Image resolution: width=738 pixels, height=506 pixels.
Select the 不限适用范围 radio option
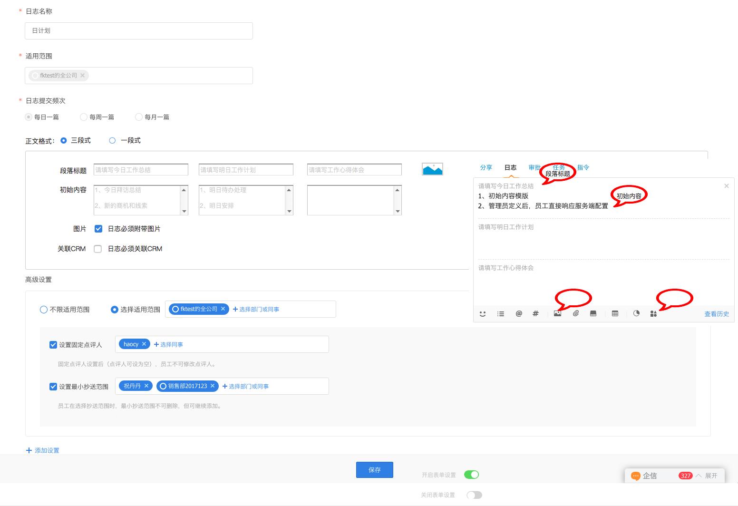pos(44,310)
